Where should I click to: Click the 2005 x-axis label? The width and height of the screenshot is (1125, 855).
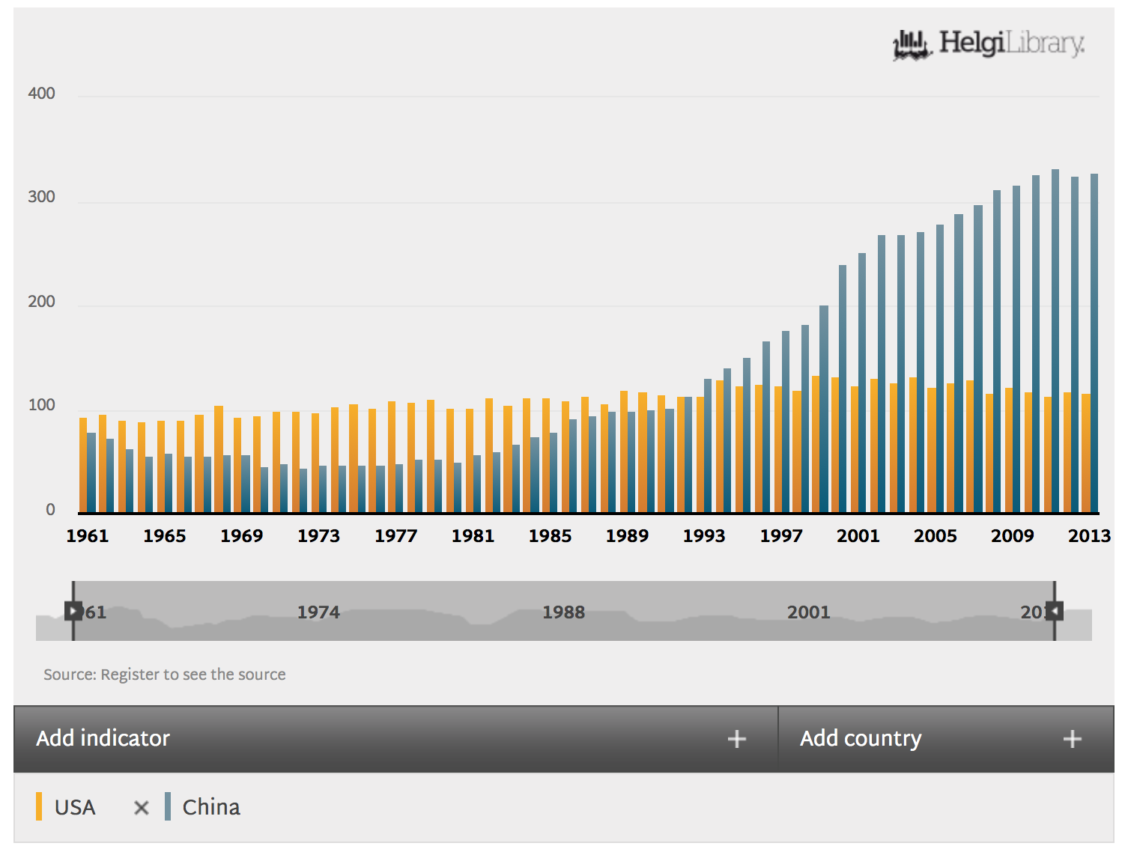pyautogui.click(x=936, y=536)
